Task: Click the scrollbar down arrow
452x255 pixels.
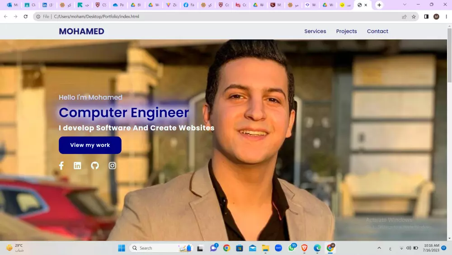Action: coord(449,239)
